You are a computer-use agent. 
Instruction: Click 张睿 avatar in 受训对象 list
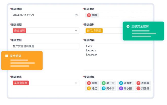(89, 83)
